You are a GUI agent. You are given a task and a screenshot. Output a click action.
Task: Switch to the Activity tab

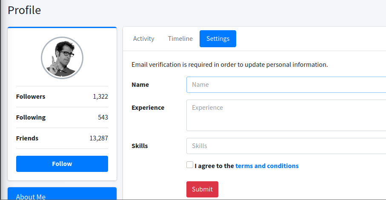143,39
